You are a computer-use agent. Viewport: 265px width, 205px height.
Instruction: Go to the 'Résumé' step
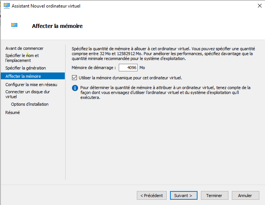pos(12,113)
